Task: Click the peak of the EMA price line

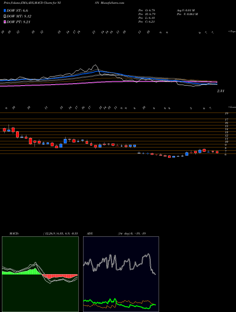Action: point(95,65)
